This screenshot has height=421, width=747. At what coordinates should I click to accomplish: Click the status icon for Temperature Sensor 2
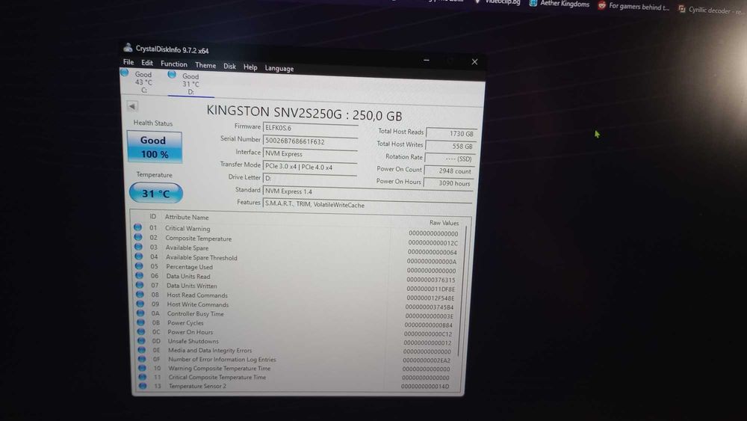tap(143, 386)
